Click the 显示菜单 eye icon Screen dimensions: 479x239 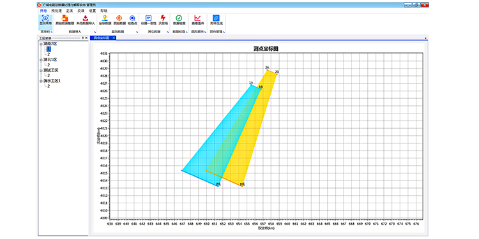pyautogui.click(x=45, y=18)
